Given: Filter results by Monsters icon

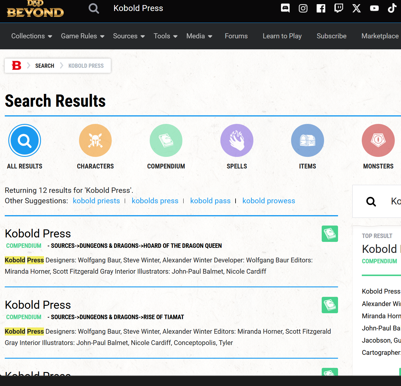Looking at the screenshot, I should [378, 140].
